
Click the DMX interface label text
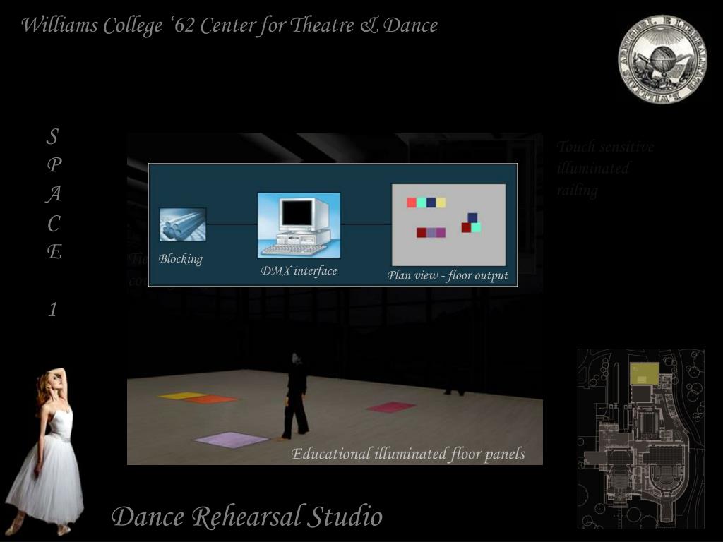click(x=299, y=271)
